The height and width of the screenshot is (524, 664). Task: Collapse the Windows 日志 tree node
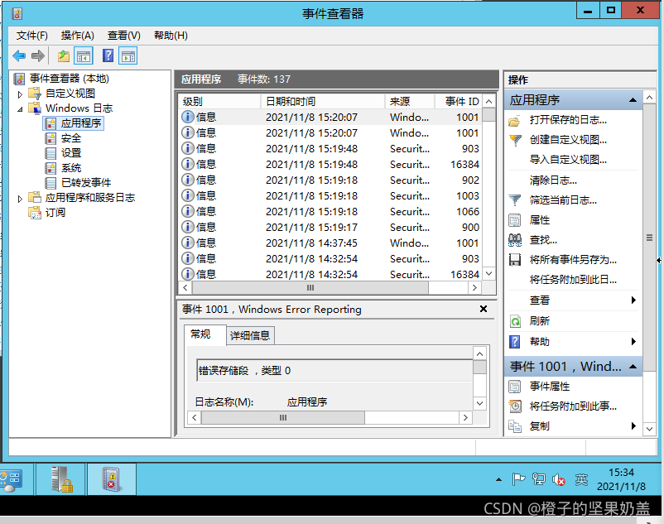click(21, 108)
